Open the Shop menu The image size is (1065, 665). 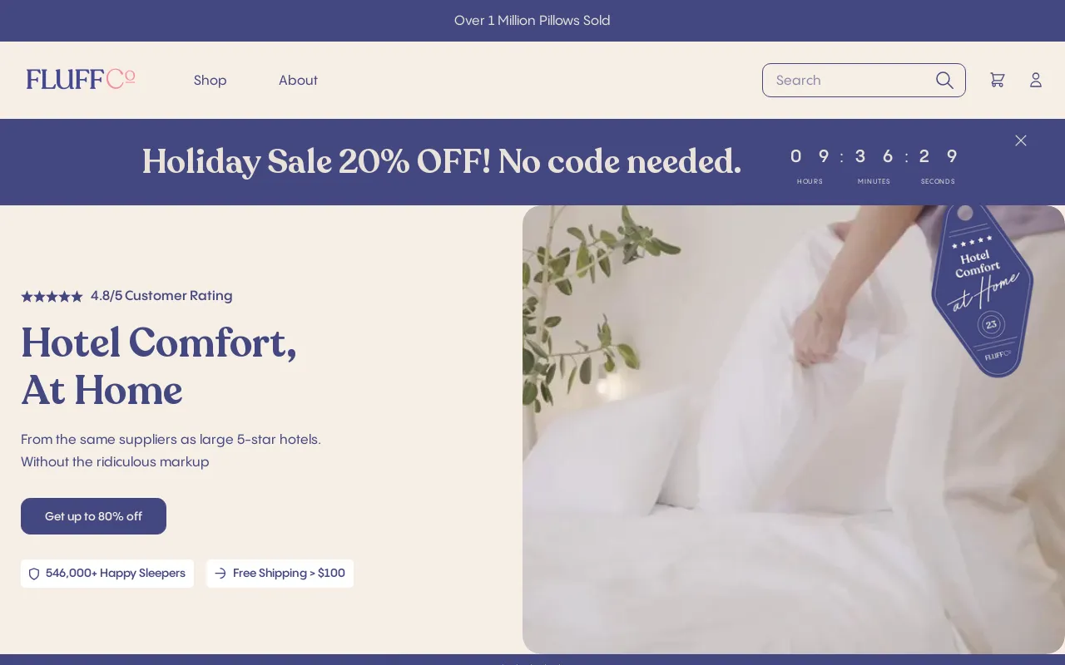[211, 80]
